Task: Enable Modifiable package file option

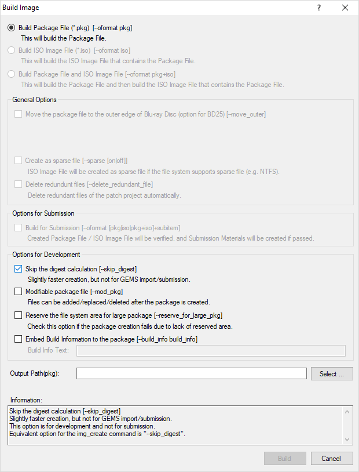Action: coord(19,292)
